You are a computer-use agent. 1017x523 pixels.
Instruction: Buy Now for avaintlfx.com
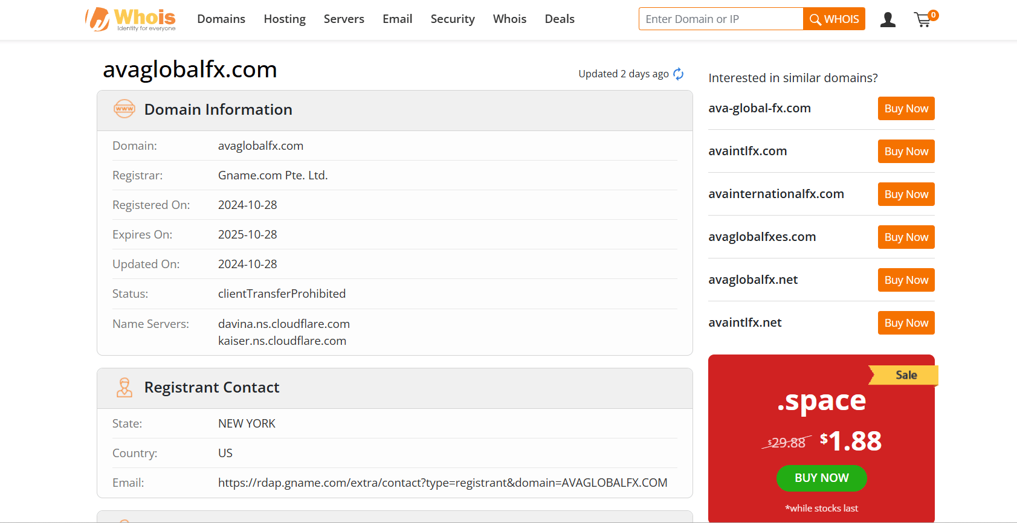pos(906,152)
